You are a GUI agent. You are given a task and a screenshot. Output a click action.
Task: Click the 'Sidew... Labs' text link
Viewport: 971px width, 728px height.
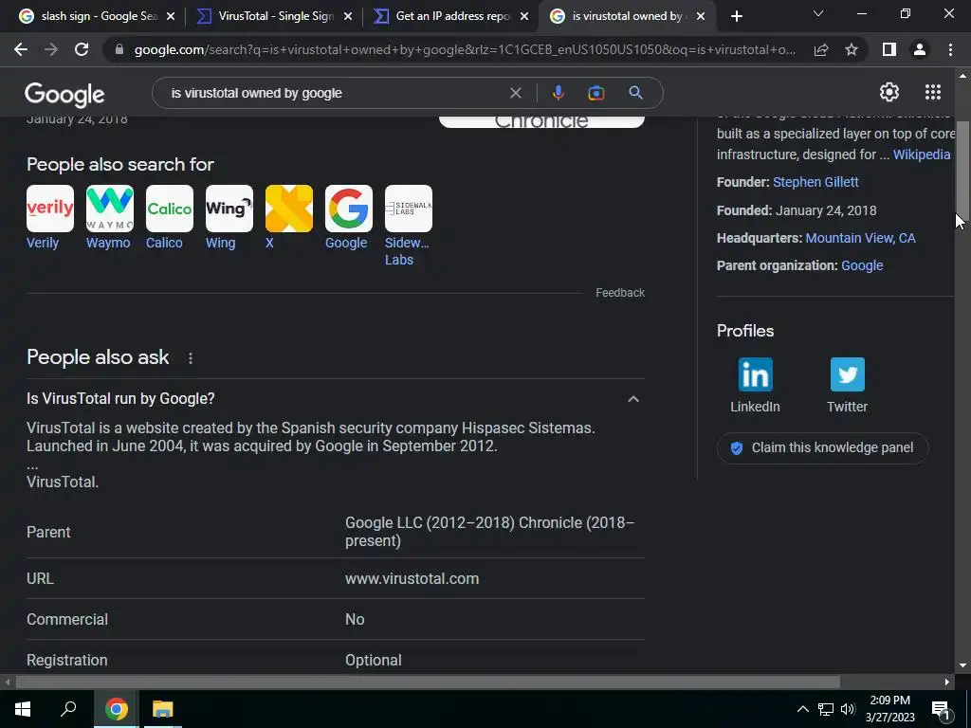(407, 251)
